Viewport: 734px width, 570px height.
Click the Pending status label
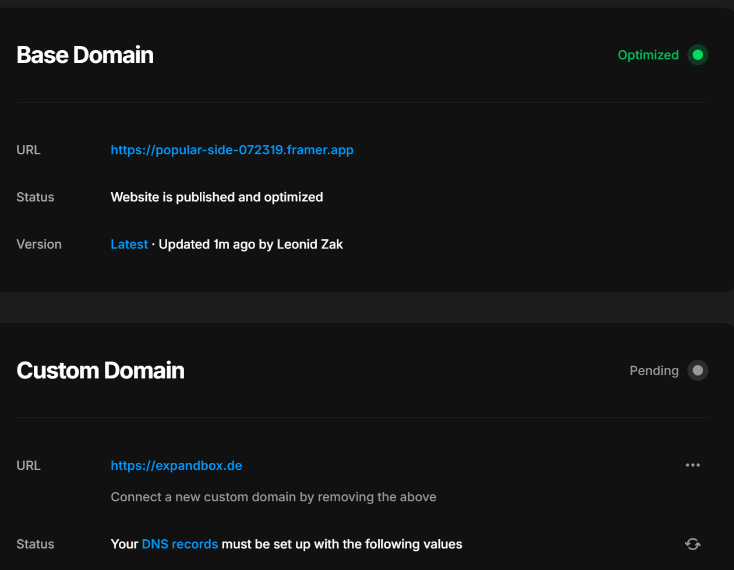tap(654, 371)
